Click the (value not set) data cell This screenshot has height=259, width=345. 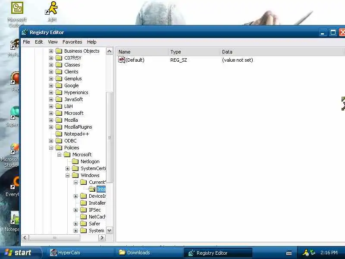pos(238,60)
